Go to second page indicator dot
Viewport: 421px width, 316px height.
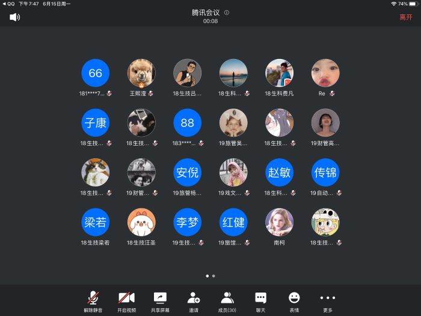[x=214, y=276]
